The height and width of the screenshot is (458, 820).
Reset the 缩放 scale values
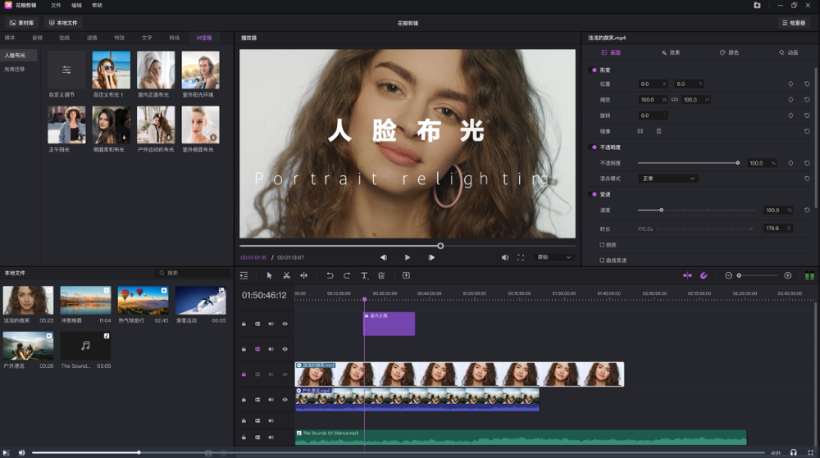tap(807, 99)
